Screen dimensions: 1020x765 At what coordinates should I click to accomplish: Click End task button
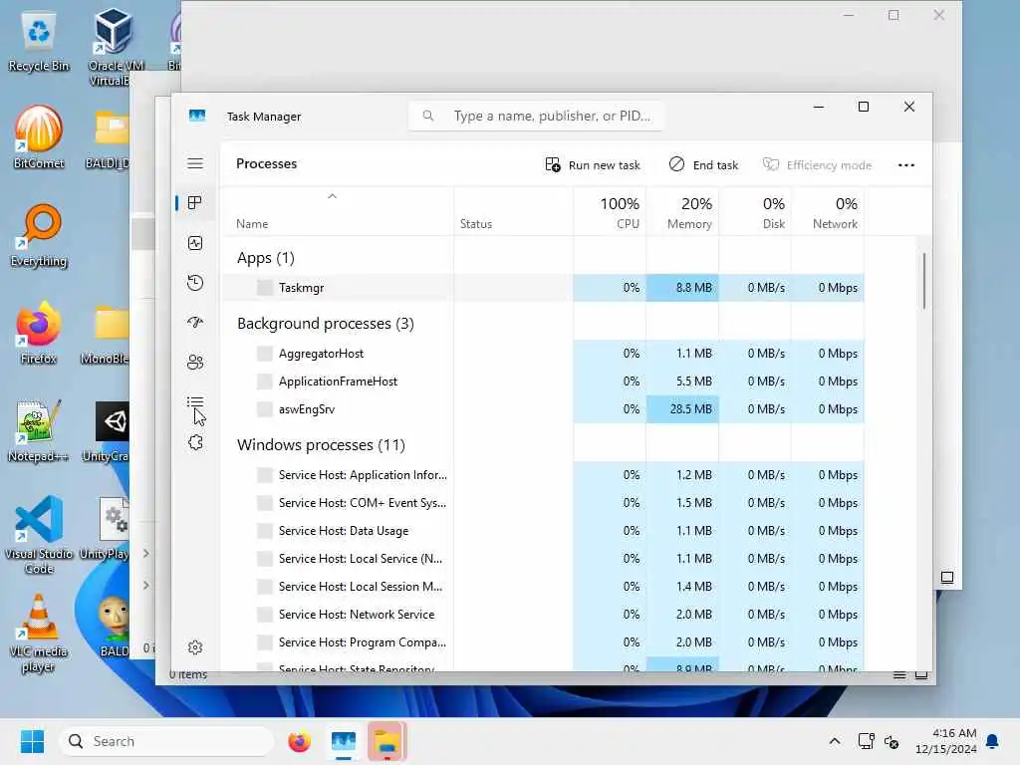[x=704, y=165]
